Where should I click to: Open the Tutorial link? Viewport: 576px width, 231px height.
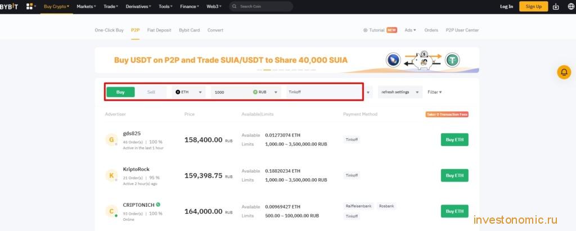(x=376, y=30)
